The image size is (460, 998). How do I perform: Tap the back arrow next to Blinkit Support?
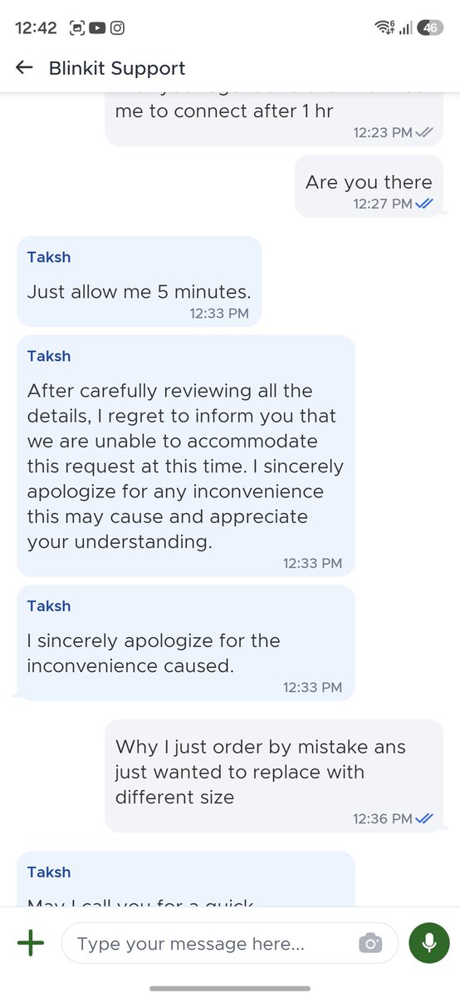24,67
